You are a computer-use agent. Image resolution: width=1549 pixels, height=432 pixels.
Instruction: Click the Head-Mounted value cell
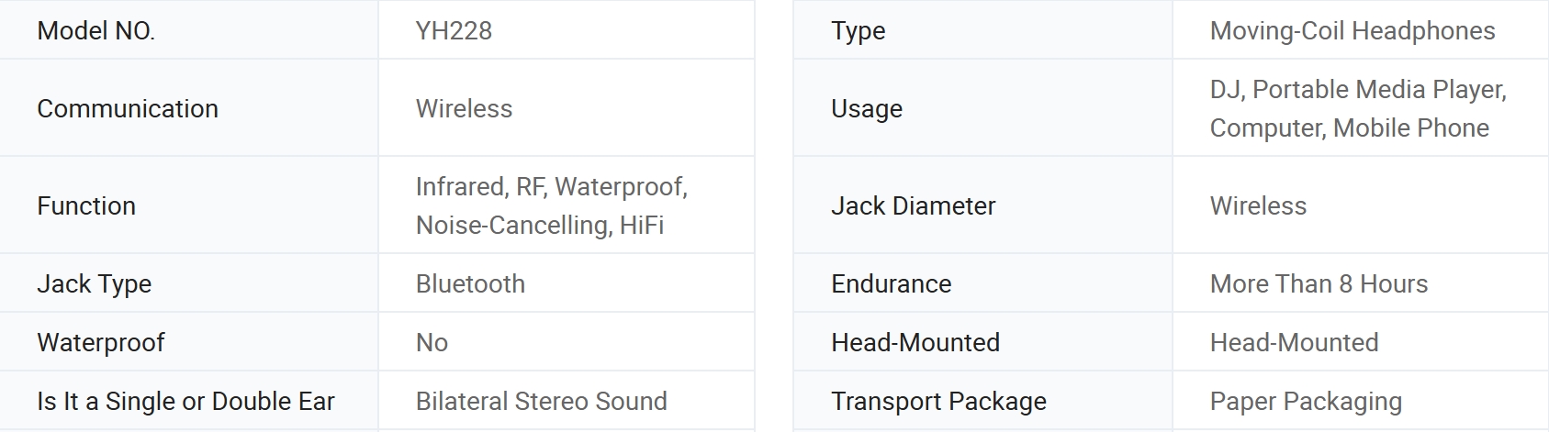click(1360, 342)
